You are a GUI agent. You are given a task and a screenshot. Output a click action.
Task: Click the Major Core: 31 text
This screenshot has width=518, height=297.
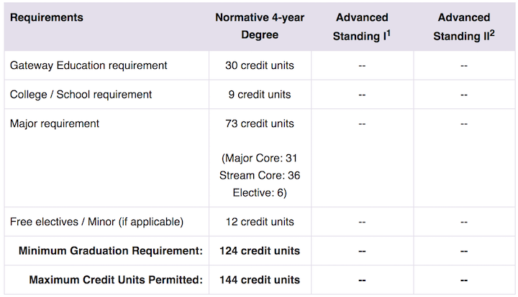pyautogui.click(x=259, y=159)
